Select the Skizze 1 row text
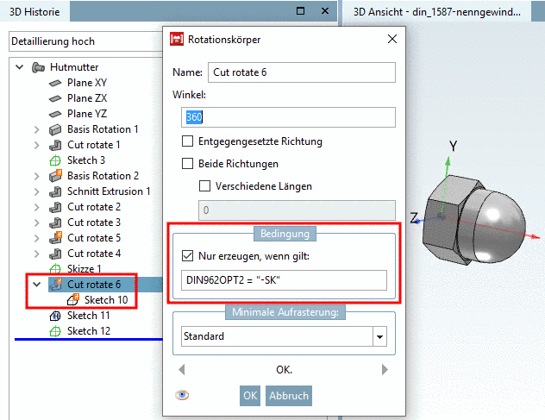 85,269
